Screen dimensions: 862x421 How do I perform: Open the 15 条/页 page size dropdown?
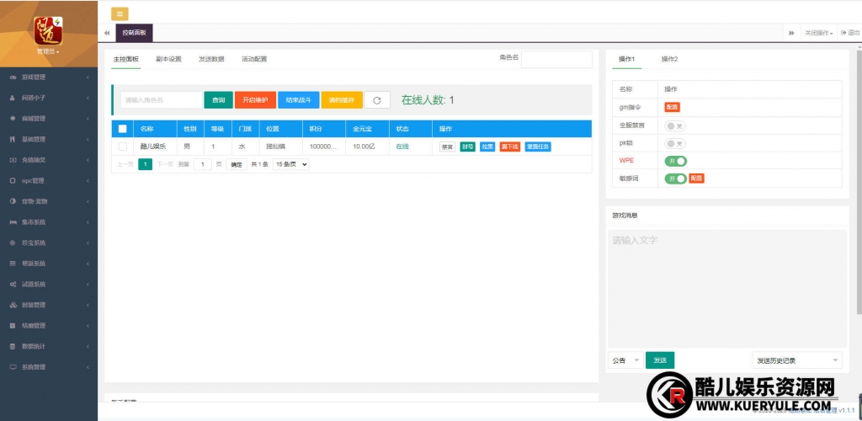click(x=290, y=164)
